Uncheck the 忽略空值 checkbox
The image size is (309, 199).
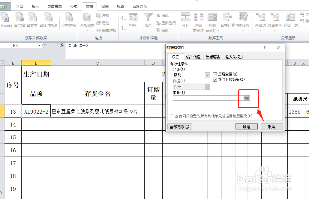pos(215,74)
